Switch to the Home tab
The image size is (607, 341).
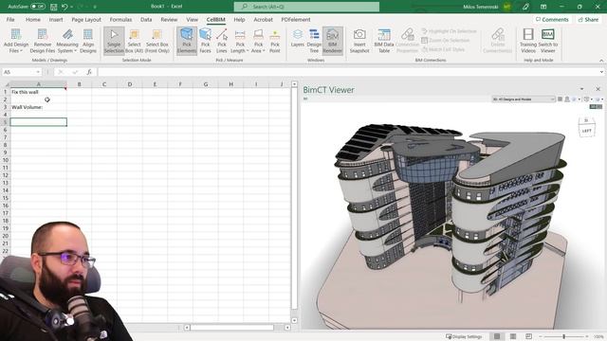(x=33, y=19)
